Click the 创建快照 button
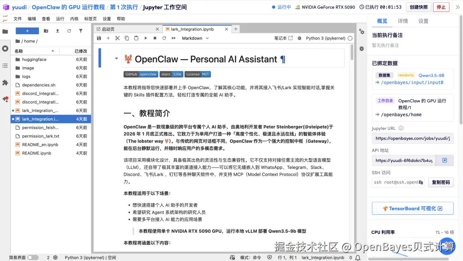This screenshot has width=463, height=261. (x=419, y=7)
